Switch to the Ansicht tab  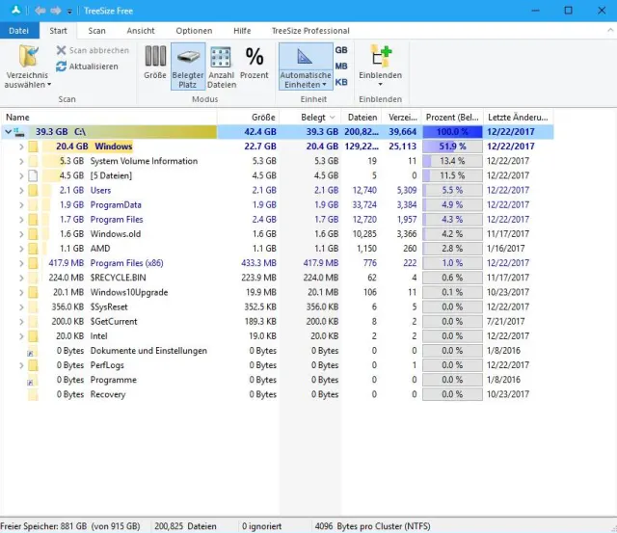click(141, 31)
